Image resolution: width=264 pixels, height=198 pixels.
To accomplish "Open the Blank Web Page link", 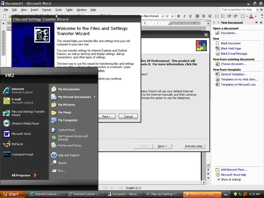I will [231, 48].
